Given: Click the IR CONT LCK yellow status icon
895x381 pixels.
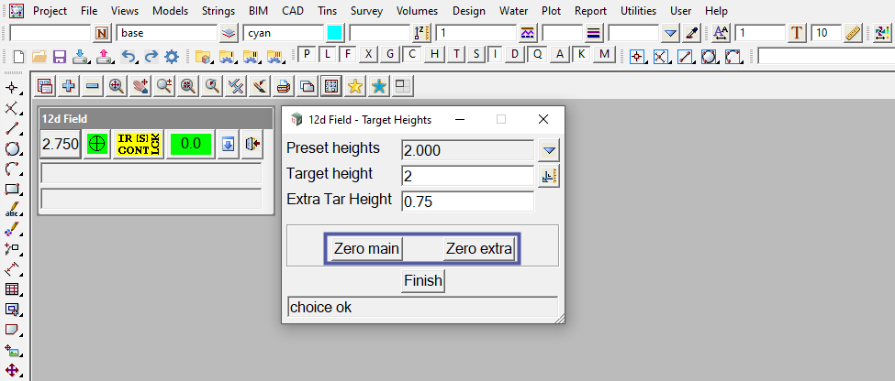Looking at the screenshot, I should tap(138, 145).
